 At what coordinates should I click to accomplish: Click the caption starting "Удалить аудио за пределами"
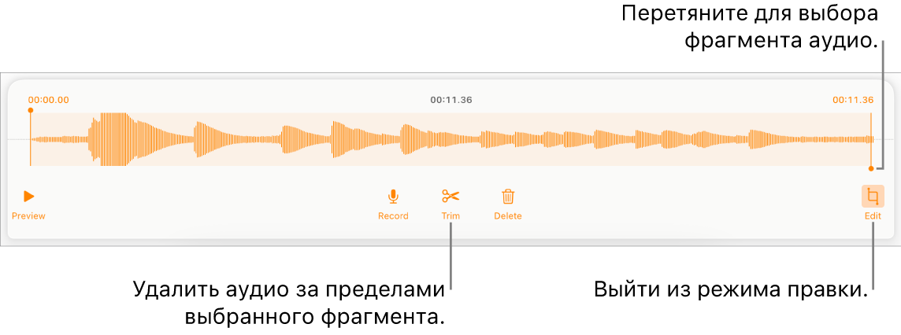(290, 302)
